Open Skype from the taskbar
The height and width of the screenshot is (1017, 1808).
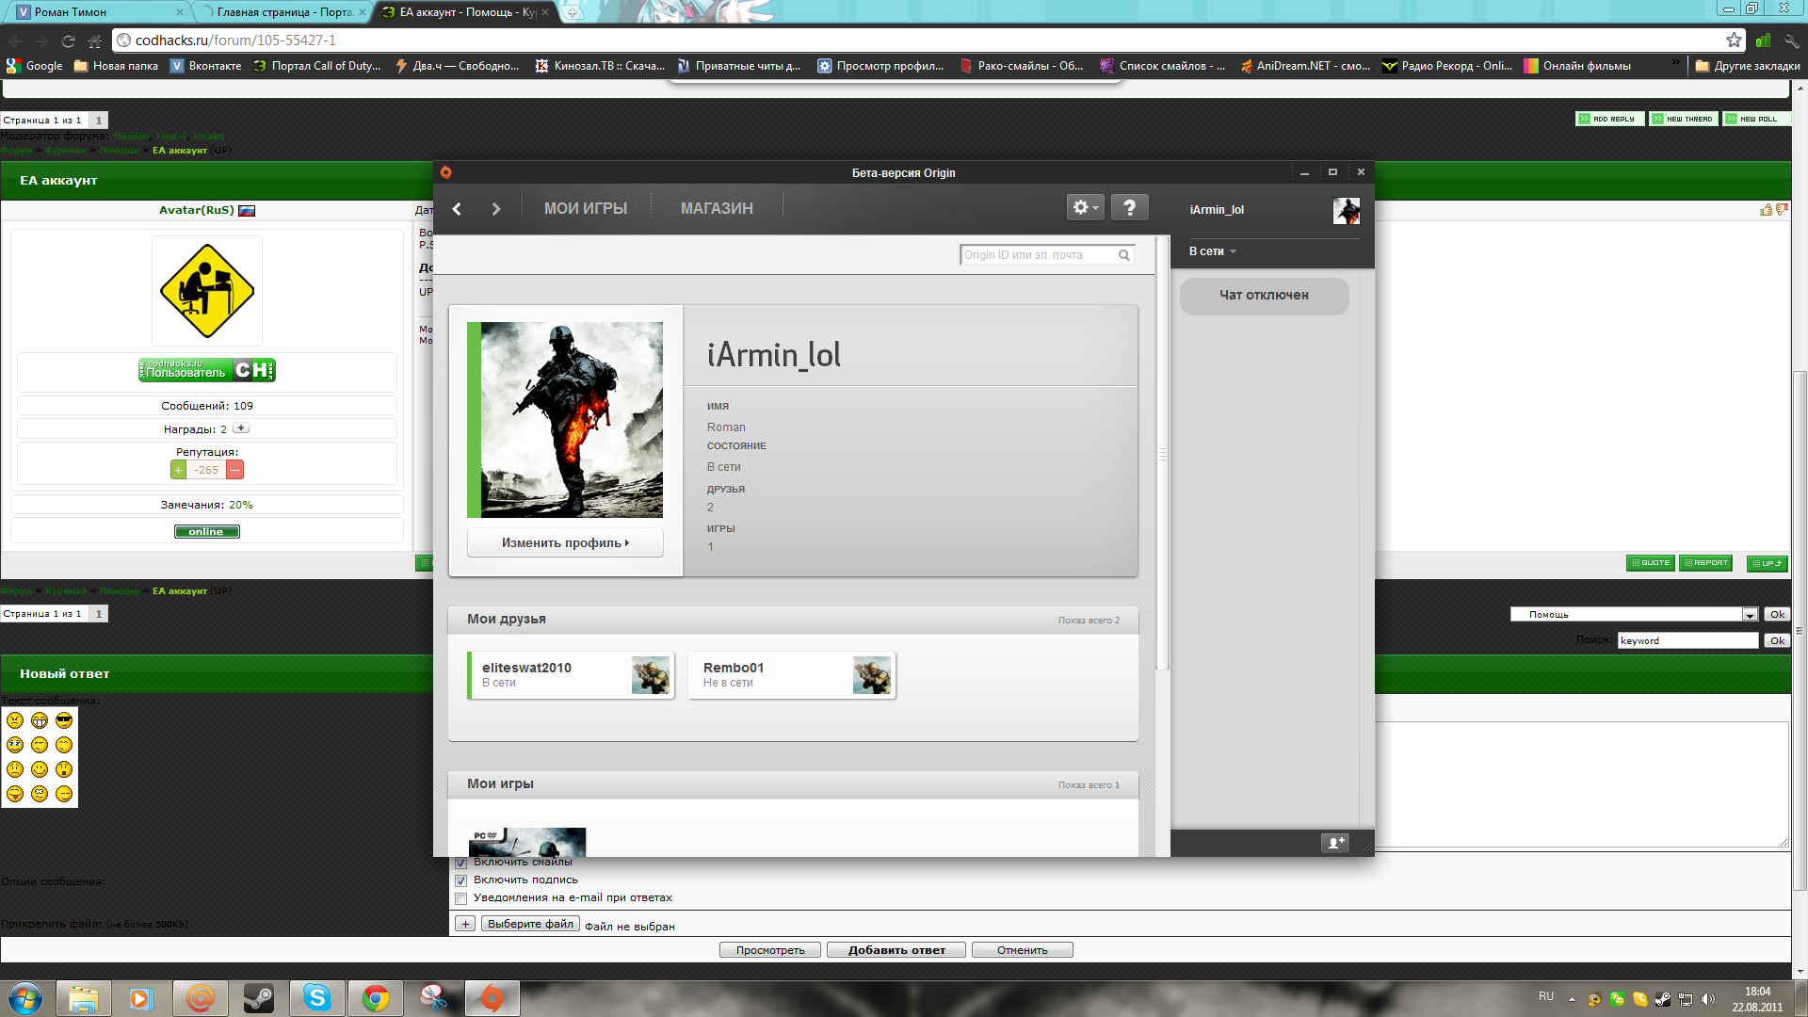[x=316, y=997]
